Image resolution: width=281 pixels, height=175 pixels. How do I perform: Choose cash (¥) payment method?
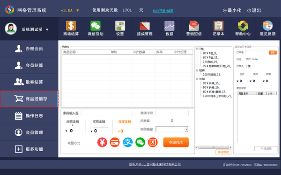pos(102,142)
